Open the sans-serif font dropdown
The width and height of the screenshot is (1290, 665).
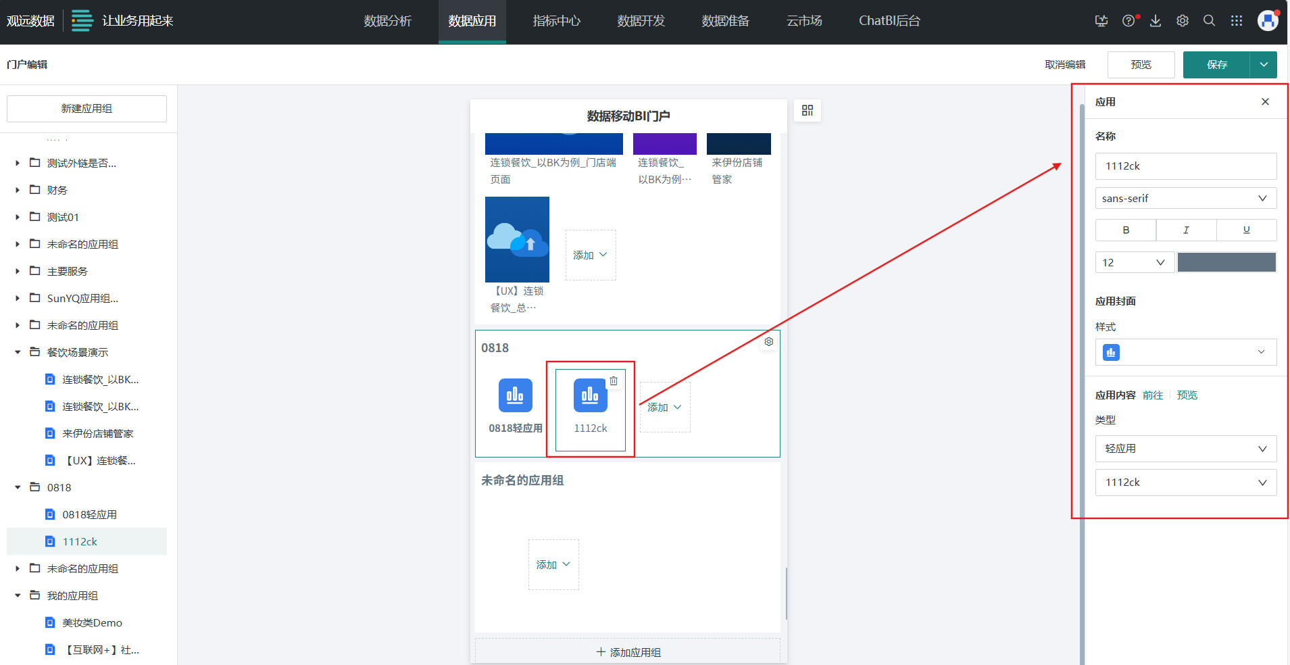click(1185, 198)
